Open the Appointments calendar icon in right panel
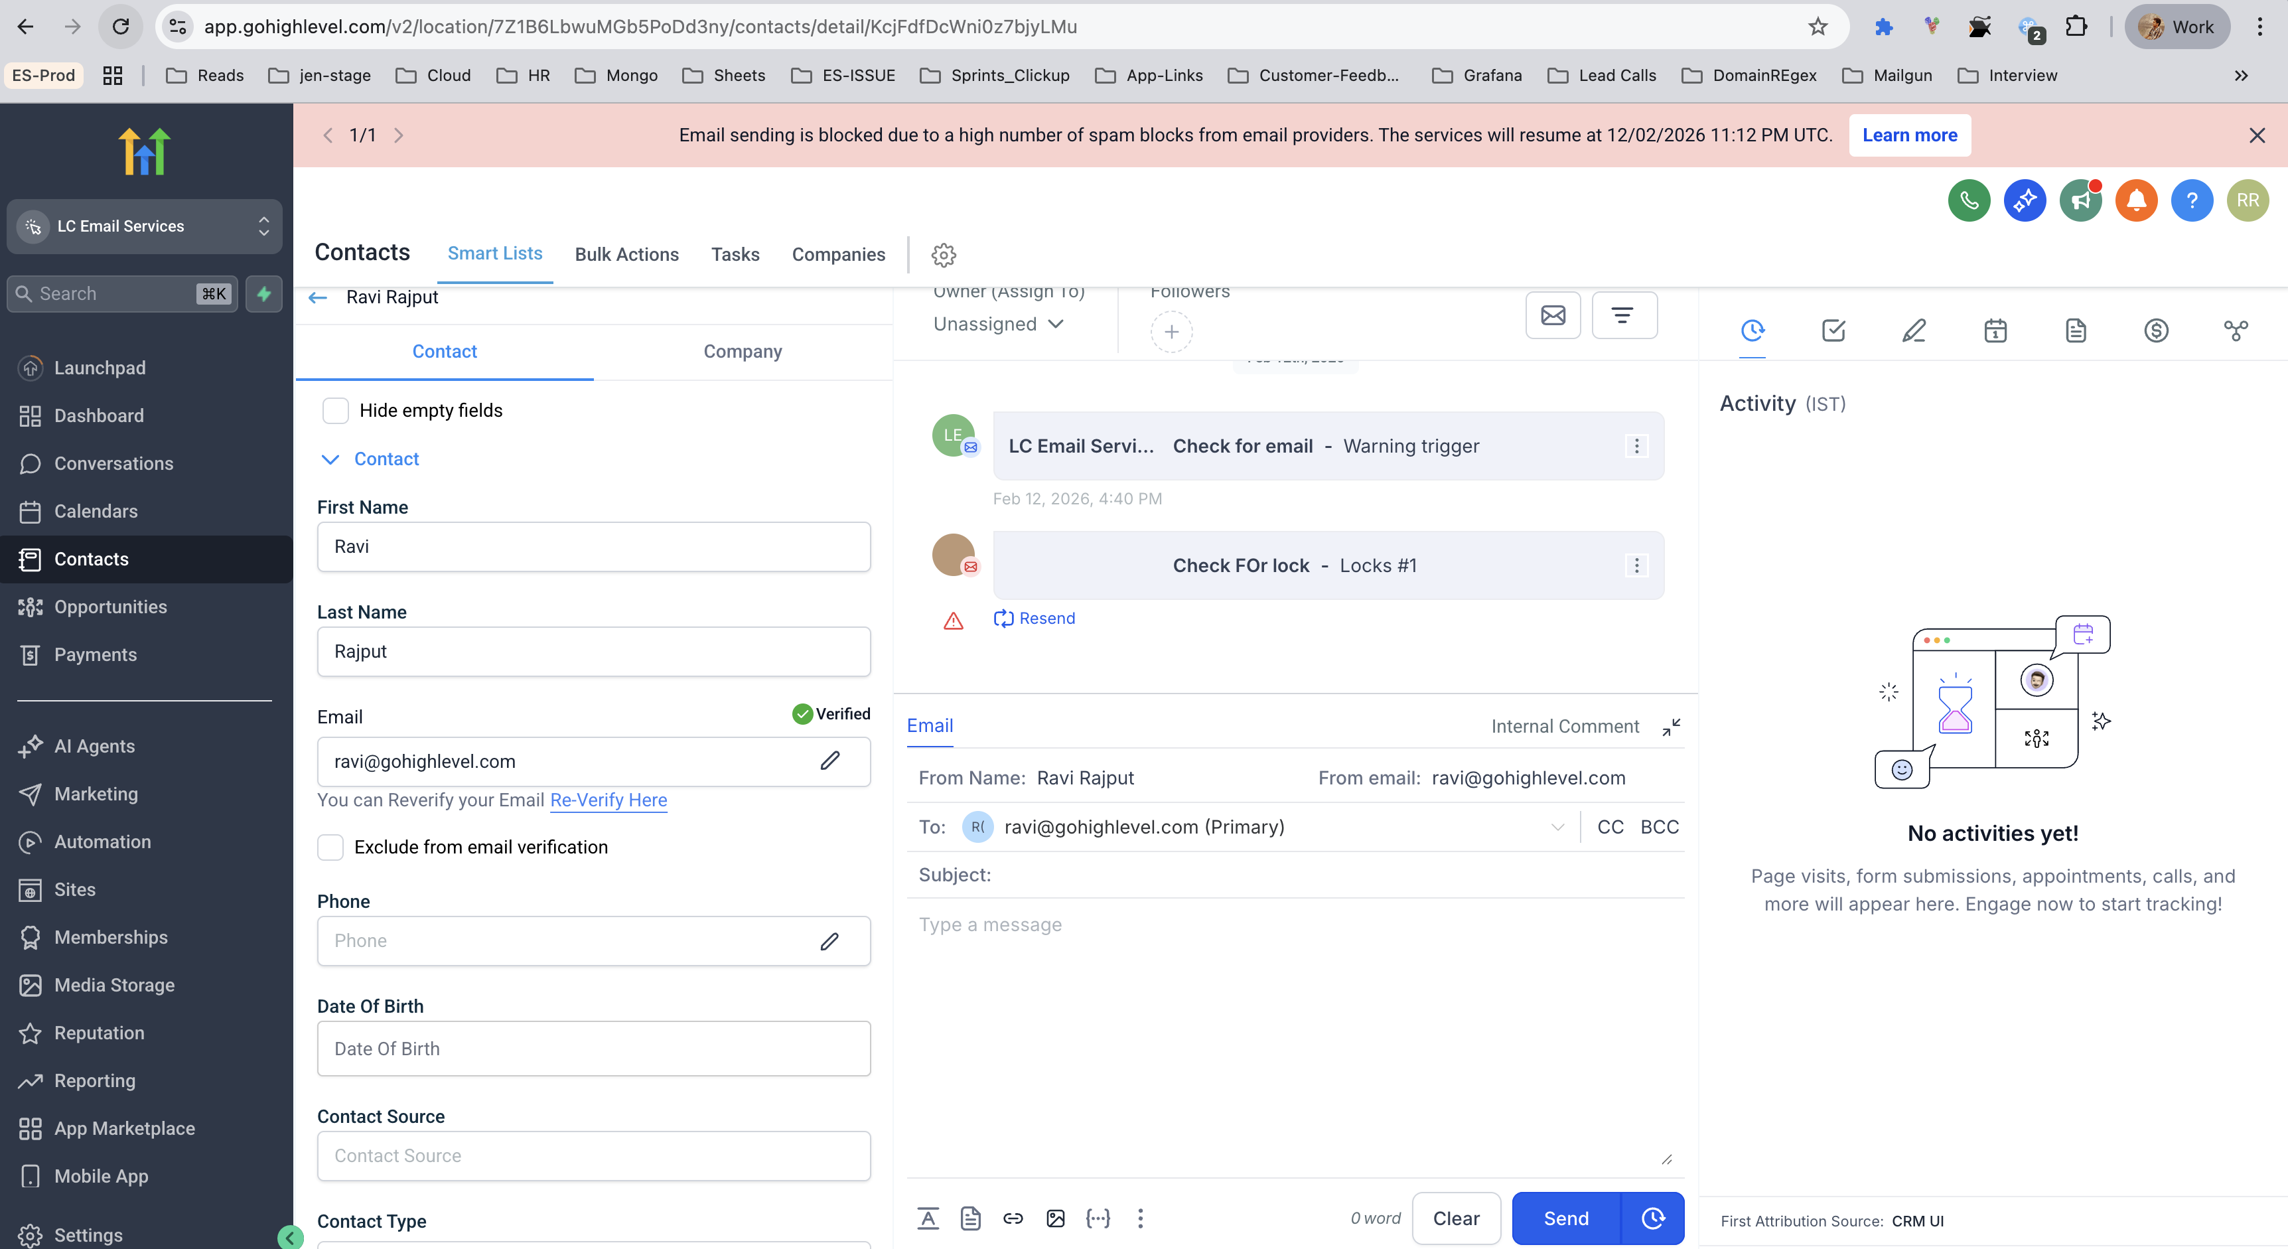The image size is (2288, 1249). click(x=1995, y=331)
